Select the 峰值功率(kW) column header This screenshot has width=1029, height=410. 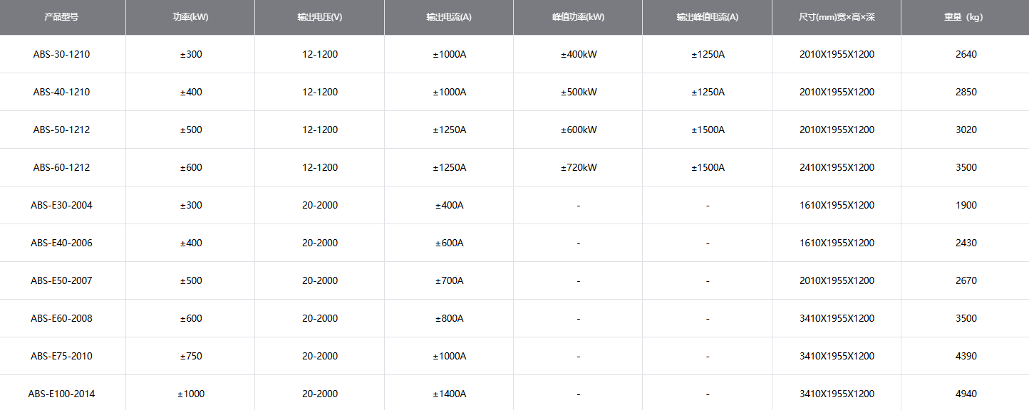(x=578, y=17)
